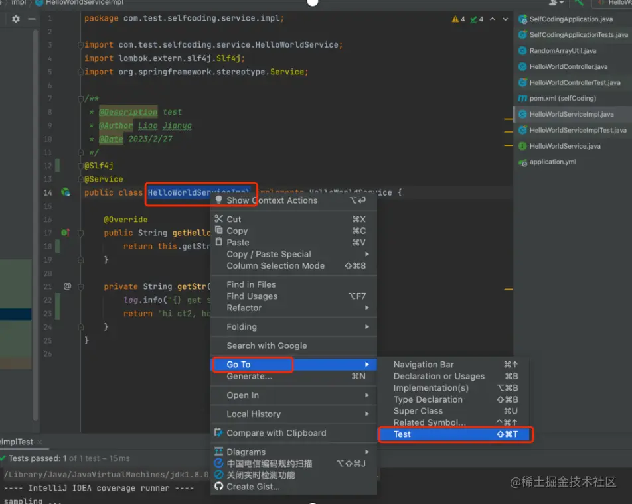Expand the Folding submenu
This screenshot has width=632, height=504.
click(294, 326)
